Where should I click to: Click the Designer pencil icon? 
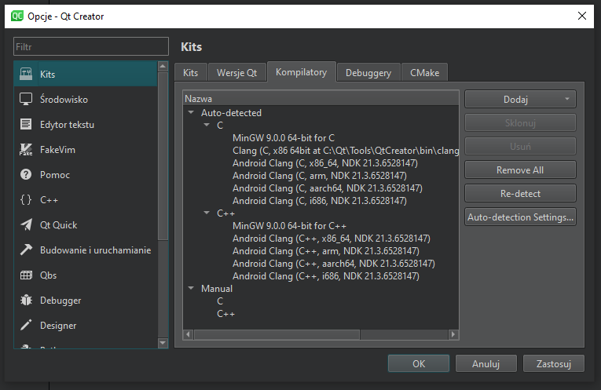(x=26, y=326)
